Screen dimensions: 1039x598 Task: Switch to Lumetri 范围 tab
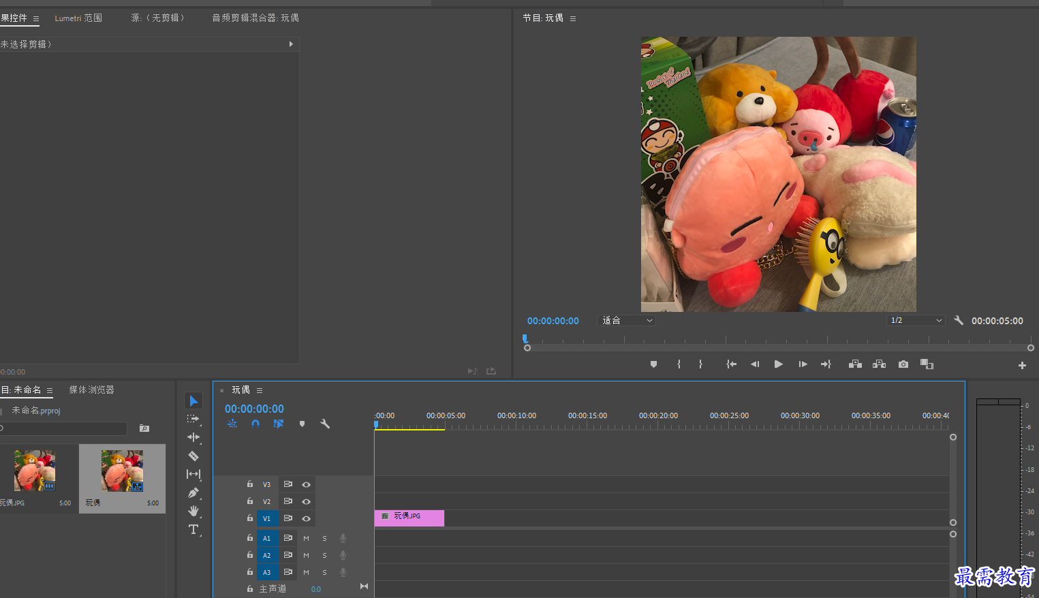[x=78, y=18]
